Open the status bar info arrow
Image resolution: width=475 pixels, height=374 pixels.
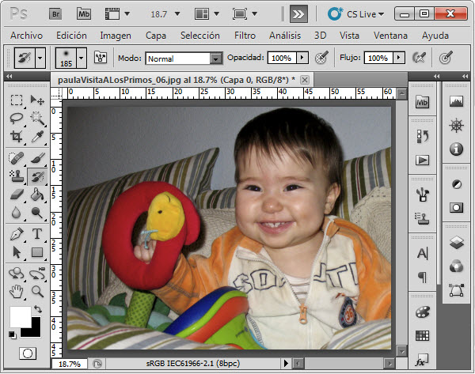(x=285, y=364)
